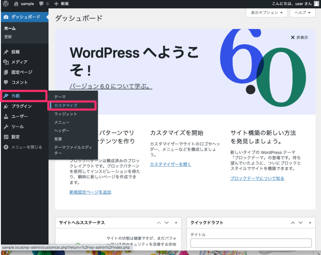The width and height of the screenshot is (321, 255).
Task: Click the カスタマイズを開始 heading
Action: coord(177,133)
